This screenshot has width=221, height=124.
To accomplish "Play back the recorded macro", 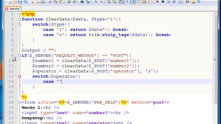I will 169,2.
